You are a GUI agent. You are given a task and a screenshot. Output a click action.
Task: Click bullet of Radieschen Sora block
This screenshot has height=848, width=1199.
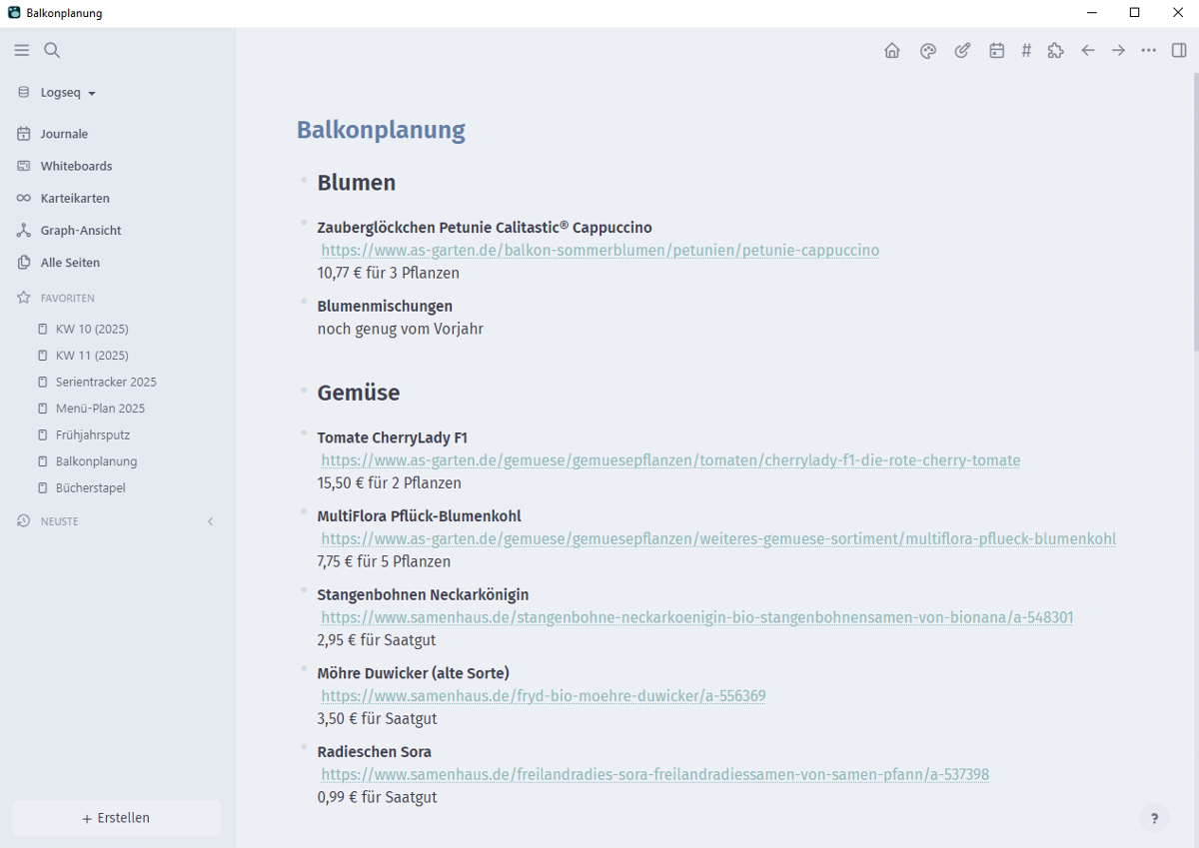[304, 747]
